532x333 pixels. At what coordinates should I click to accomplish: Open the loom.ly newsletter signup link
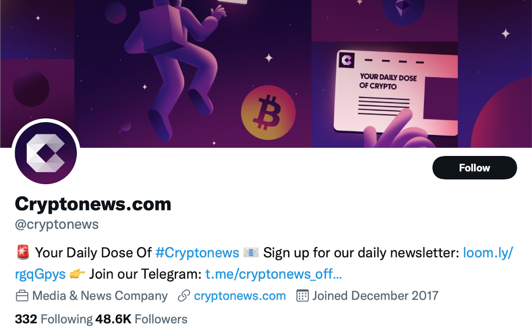[488, 252]
